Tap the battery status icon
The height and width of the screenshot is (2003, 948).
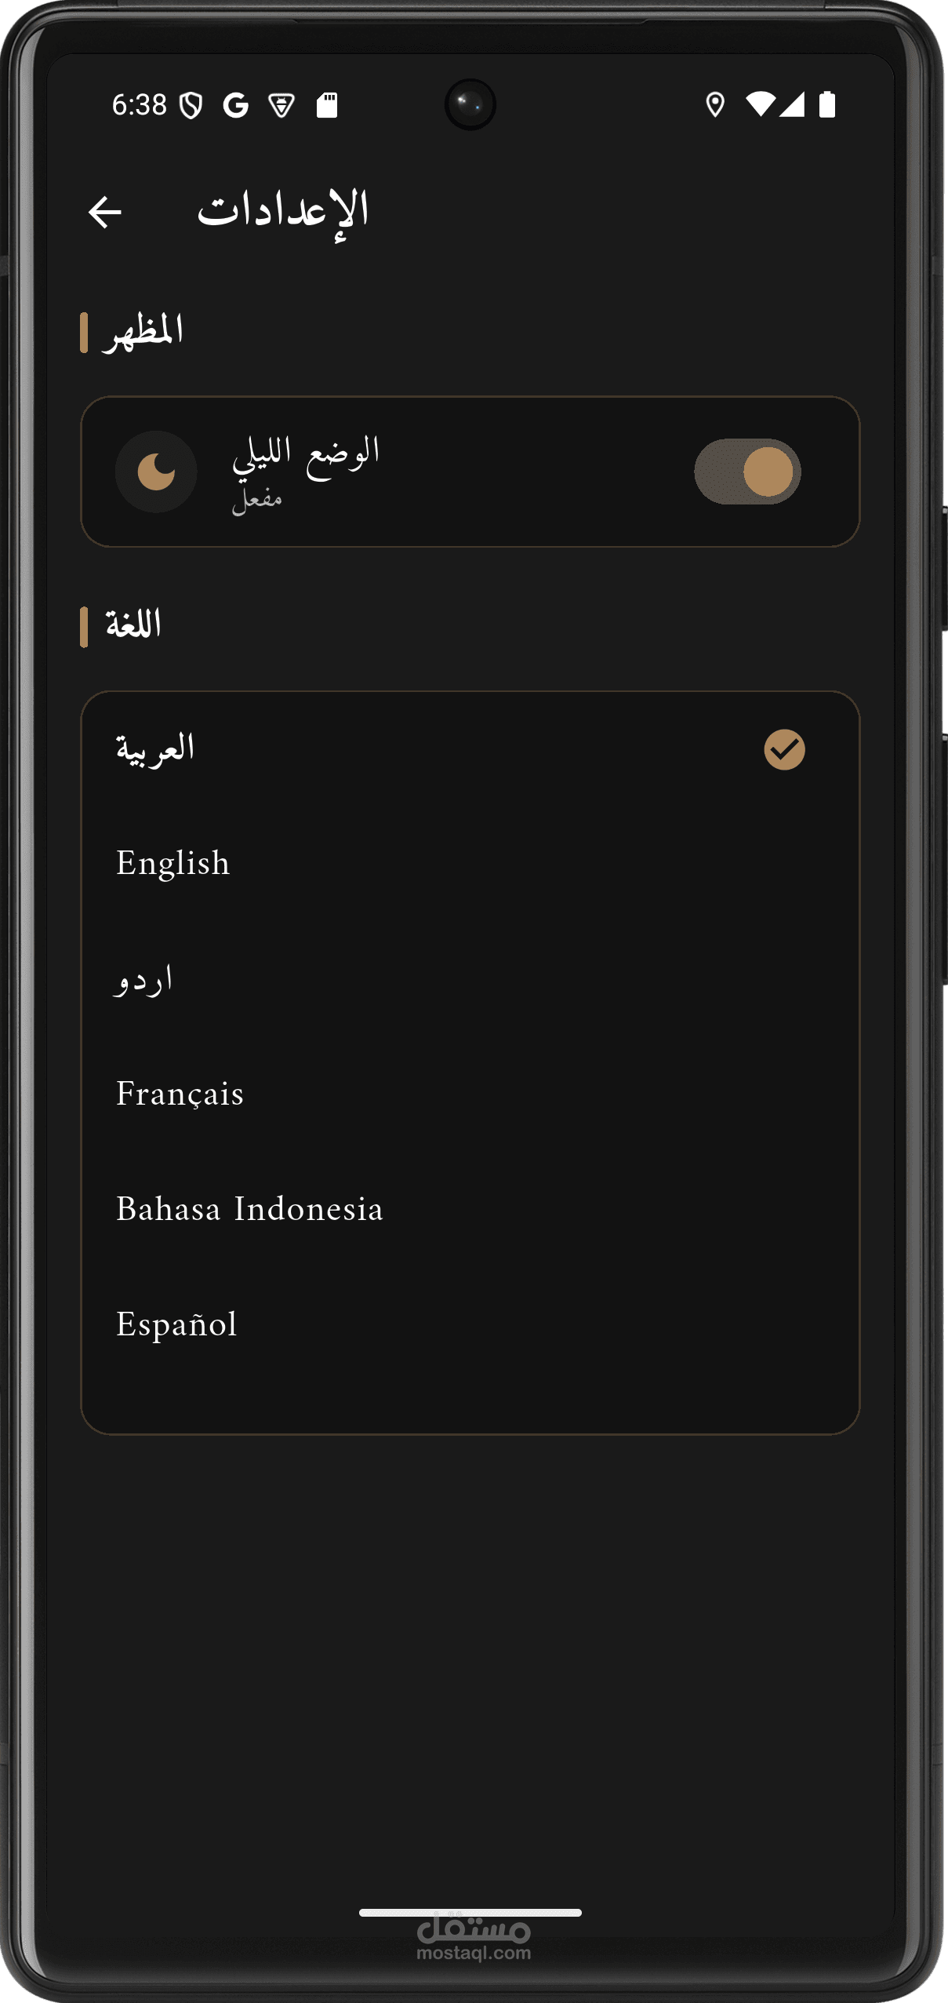tap(826, 104)
